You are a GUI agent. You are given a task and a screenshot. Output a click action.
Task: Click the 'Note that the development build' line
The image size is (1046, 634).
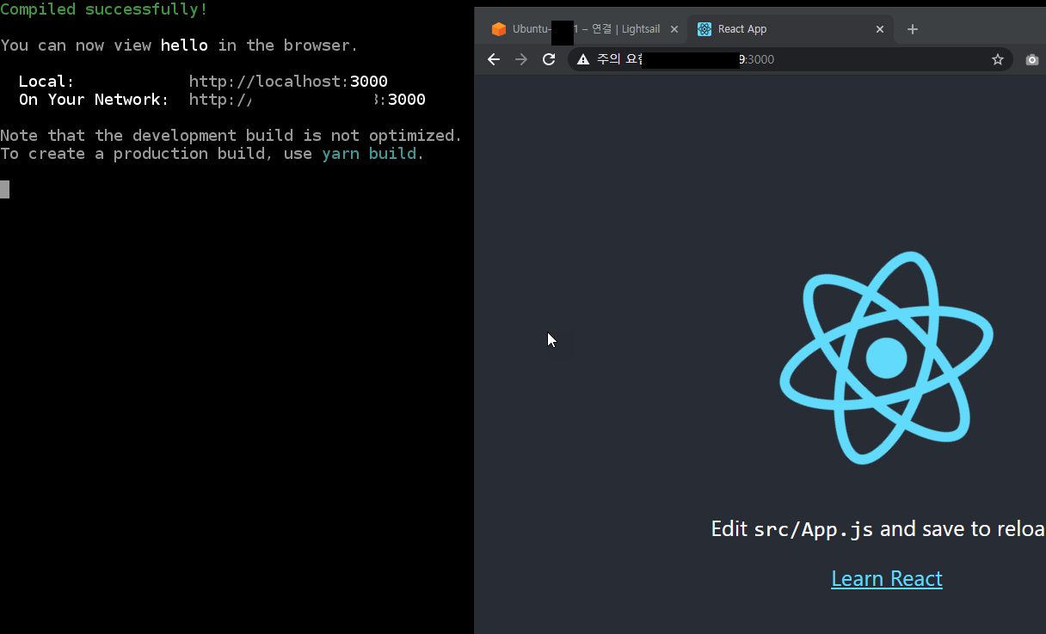tap(231, 136)
